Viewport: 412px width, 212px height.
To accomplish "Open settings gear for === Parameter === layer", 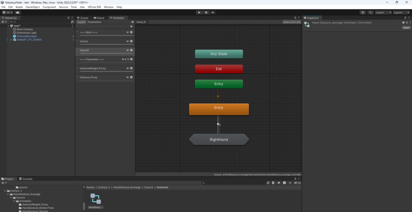I will tap(132, 59).
